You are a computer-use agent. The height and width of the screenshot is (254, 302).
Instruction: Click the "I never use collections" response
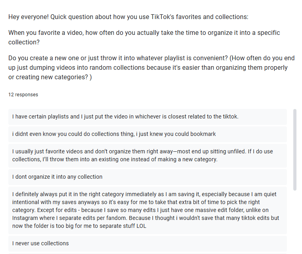[40, 243]
